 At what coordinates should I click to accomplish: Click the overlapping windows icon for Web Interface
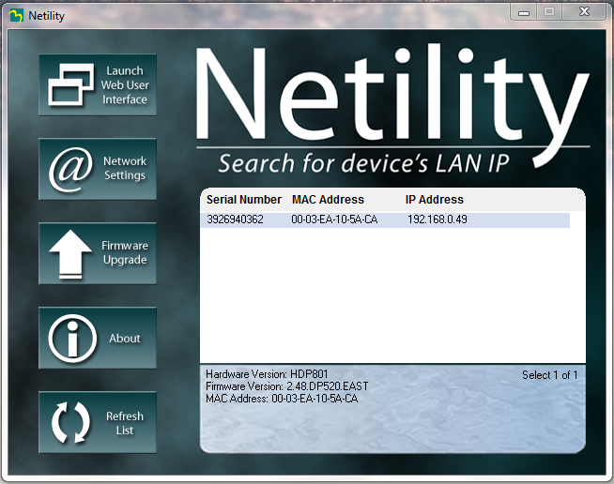coord(70,84)
